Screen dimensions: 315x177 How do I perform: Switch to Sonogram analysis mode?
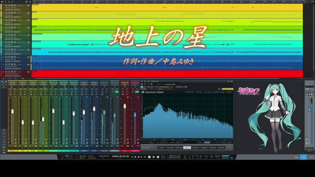[212, 148]
